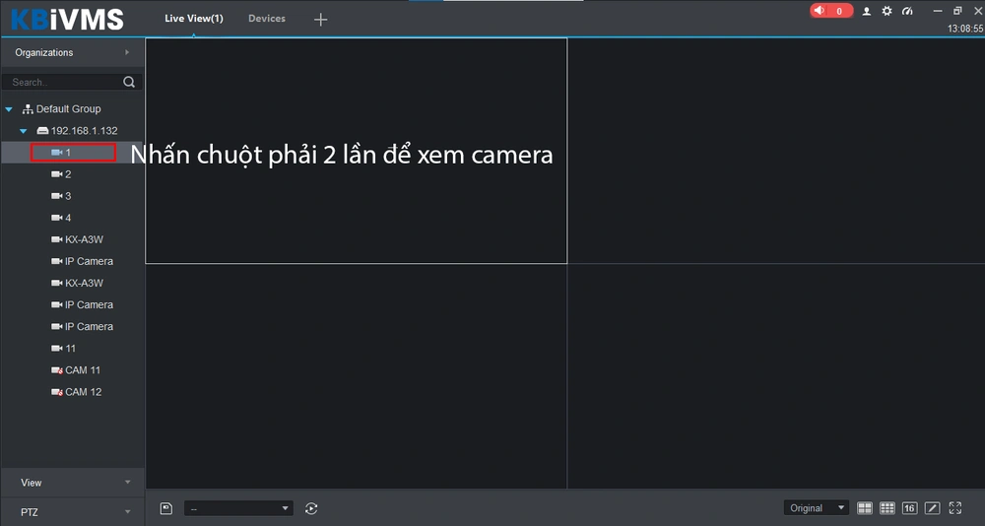Select the highlighted white-bordered video pane
Screen dimensions: 985x526
pyautogui.click(x=357, y=151)
